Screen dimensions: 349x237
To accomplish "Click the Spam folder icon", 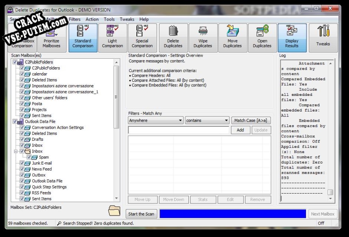I will tap(34, 157).
